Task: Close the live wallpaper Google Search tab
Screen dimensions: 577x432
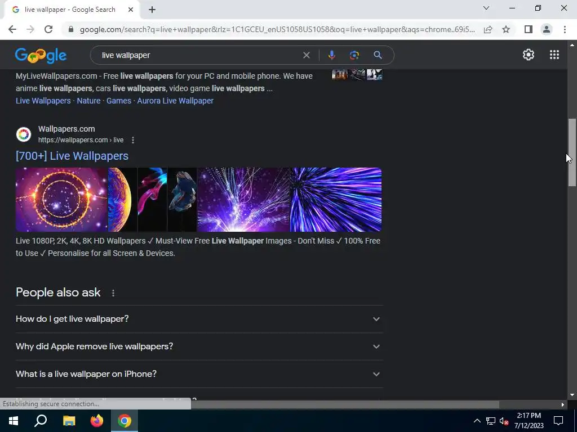Action: coord(131,10)
